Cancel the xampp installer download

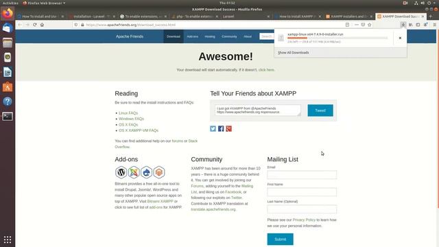[x=400, y=38]
